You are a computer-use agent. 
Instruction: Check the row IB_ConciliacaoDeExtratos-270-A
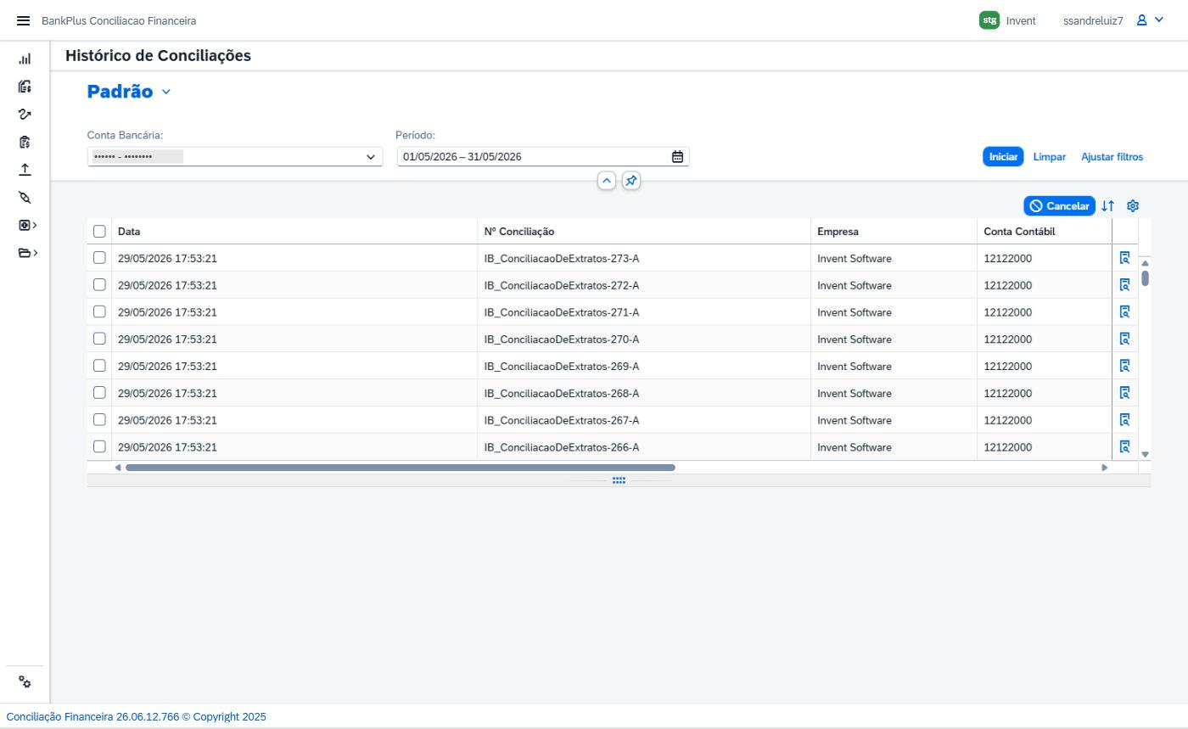point(99,339)
